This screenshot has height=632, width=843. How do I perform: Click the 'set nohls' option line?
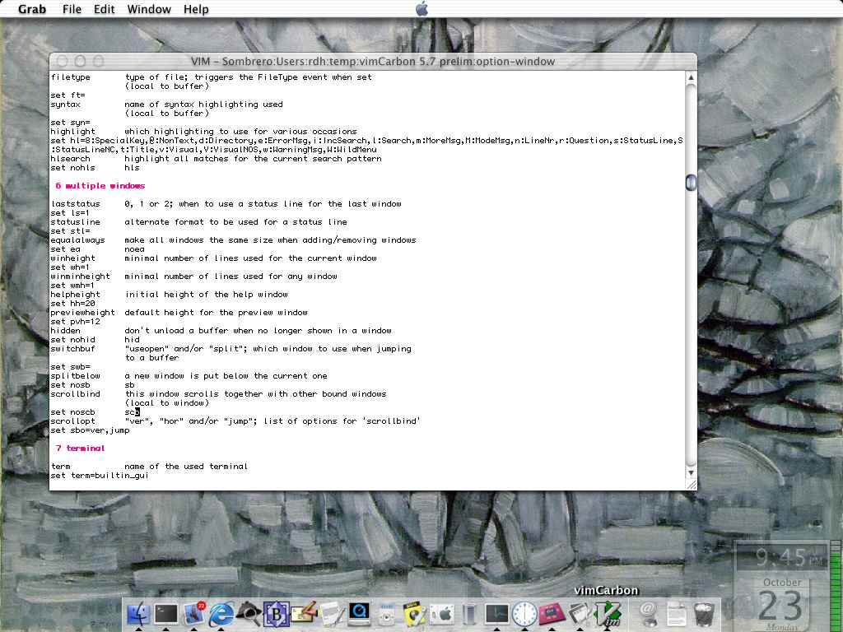72,168
